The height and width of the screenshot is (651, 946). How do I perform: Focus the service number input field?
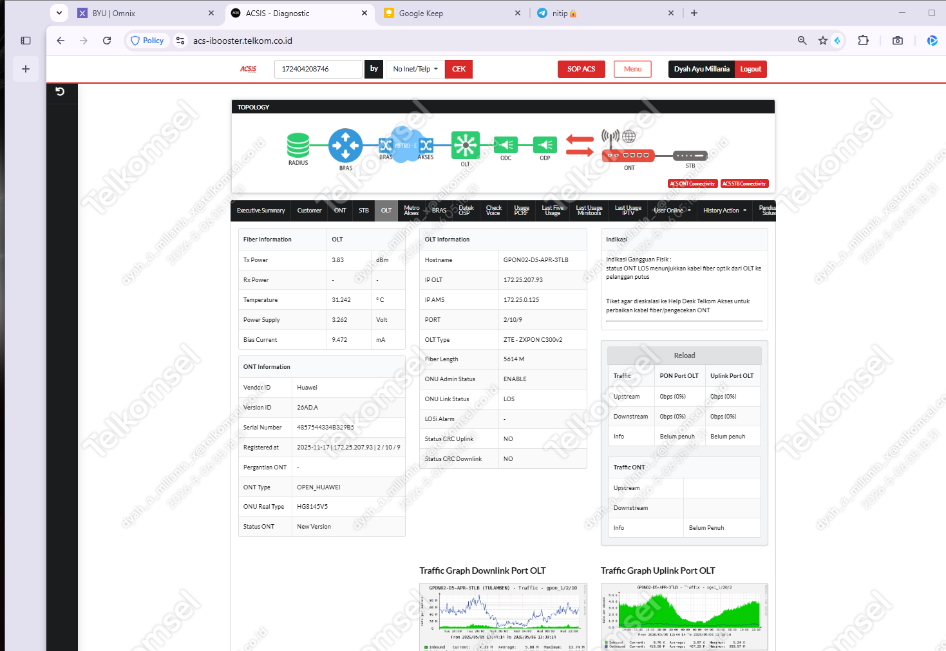[318, 69]
